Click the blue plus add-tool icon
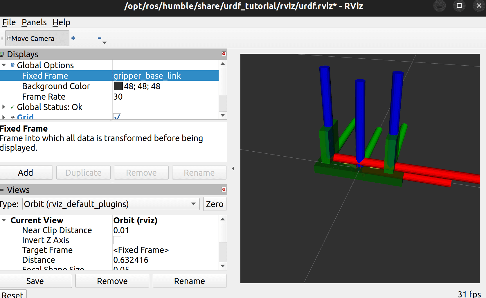486x298 pixels. 73,38
